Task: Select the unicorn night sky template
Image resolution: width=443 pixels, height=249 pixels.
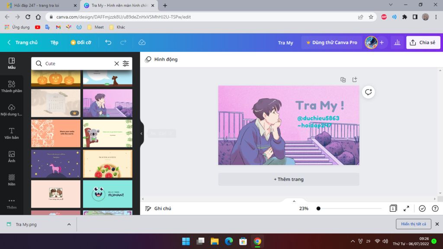Action: coord(56,164)
